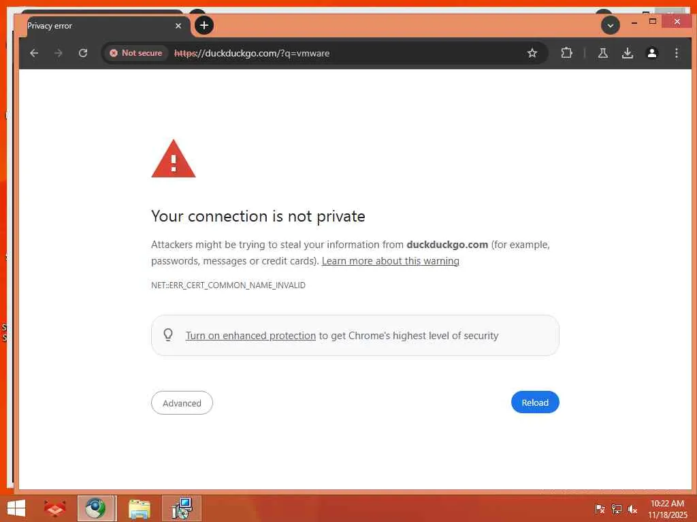Close the Privacy error tab
The height and width of the screenshot is (522, 697).
point(178,26)
